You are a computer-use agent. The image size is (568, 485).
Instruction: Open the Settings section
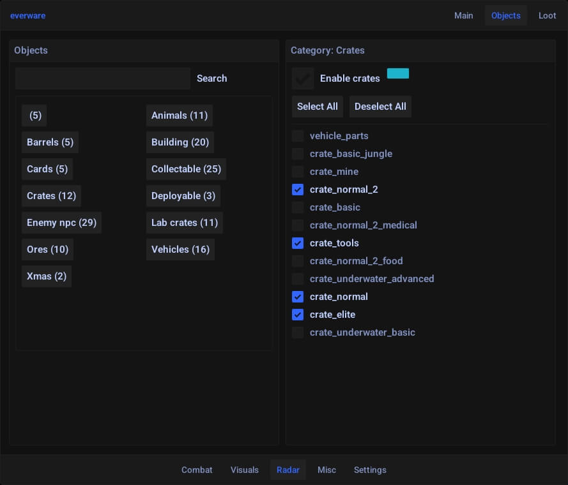tap(370, 470)
